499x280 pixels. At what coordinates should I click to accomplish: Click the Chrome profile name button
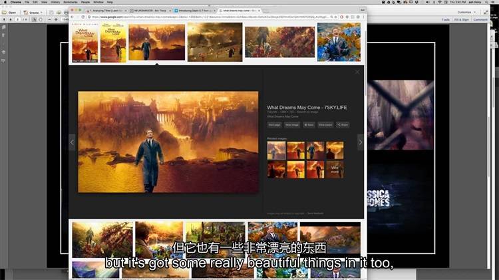point(362,10)
